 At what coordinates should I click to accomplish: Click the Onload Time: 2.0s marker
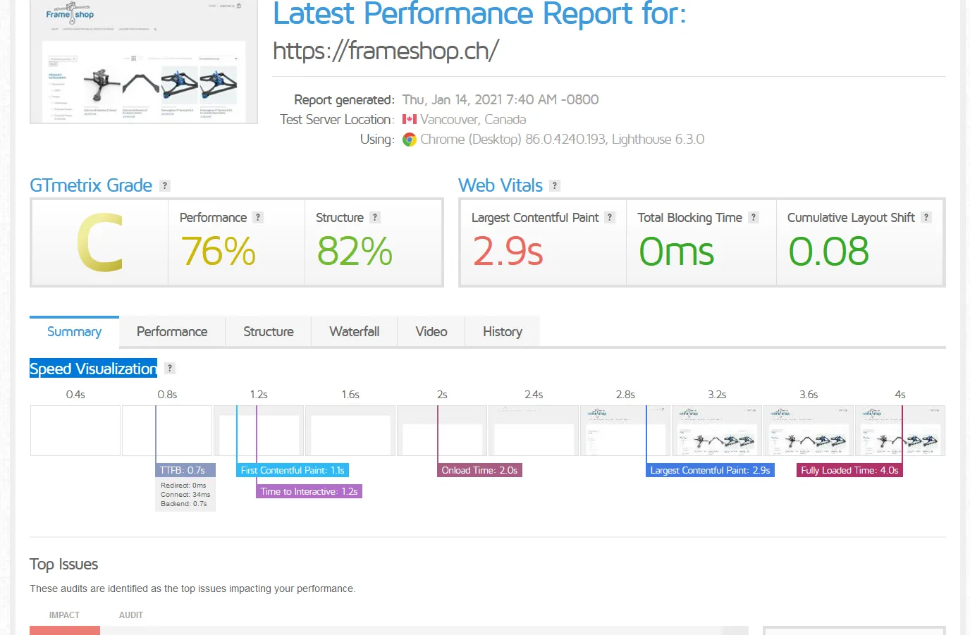479,470
